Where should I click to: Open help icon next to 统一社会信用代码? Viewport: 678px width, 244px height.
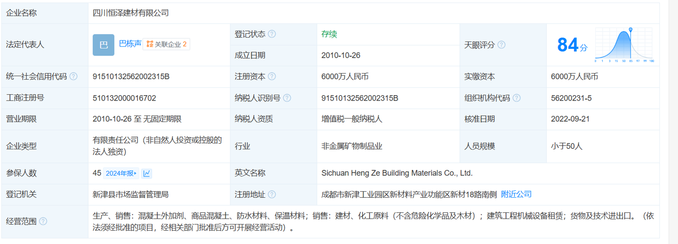point(73,77)
